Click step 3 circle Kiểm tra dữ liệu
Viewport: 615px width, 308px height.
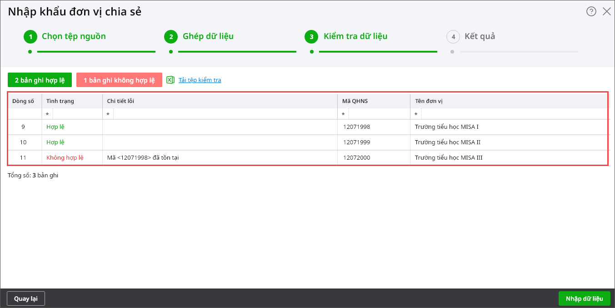click(312, 37)
